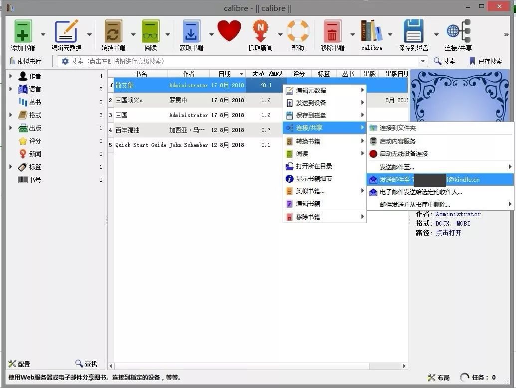This screenshot has width=516, height=388.
Task: Click the 保存到磁盘 save to disk icon
Action: coord(414,31)
